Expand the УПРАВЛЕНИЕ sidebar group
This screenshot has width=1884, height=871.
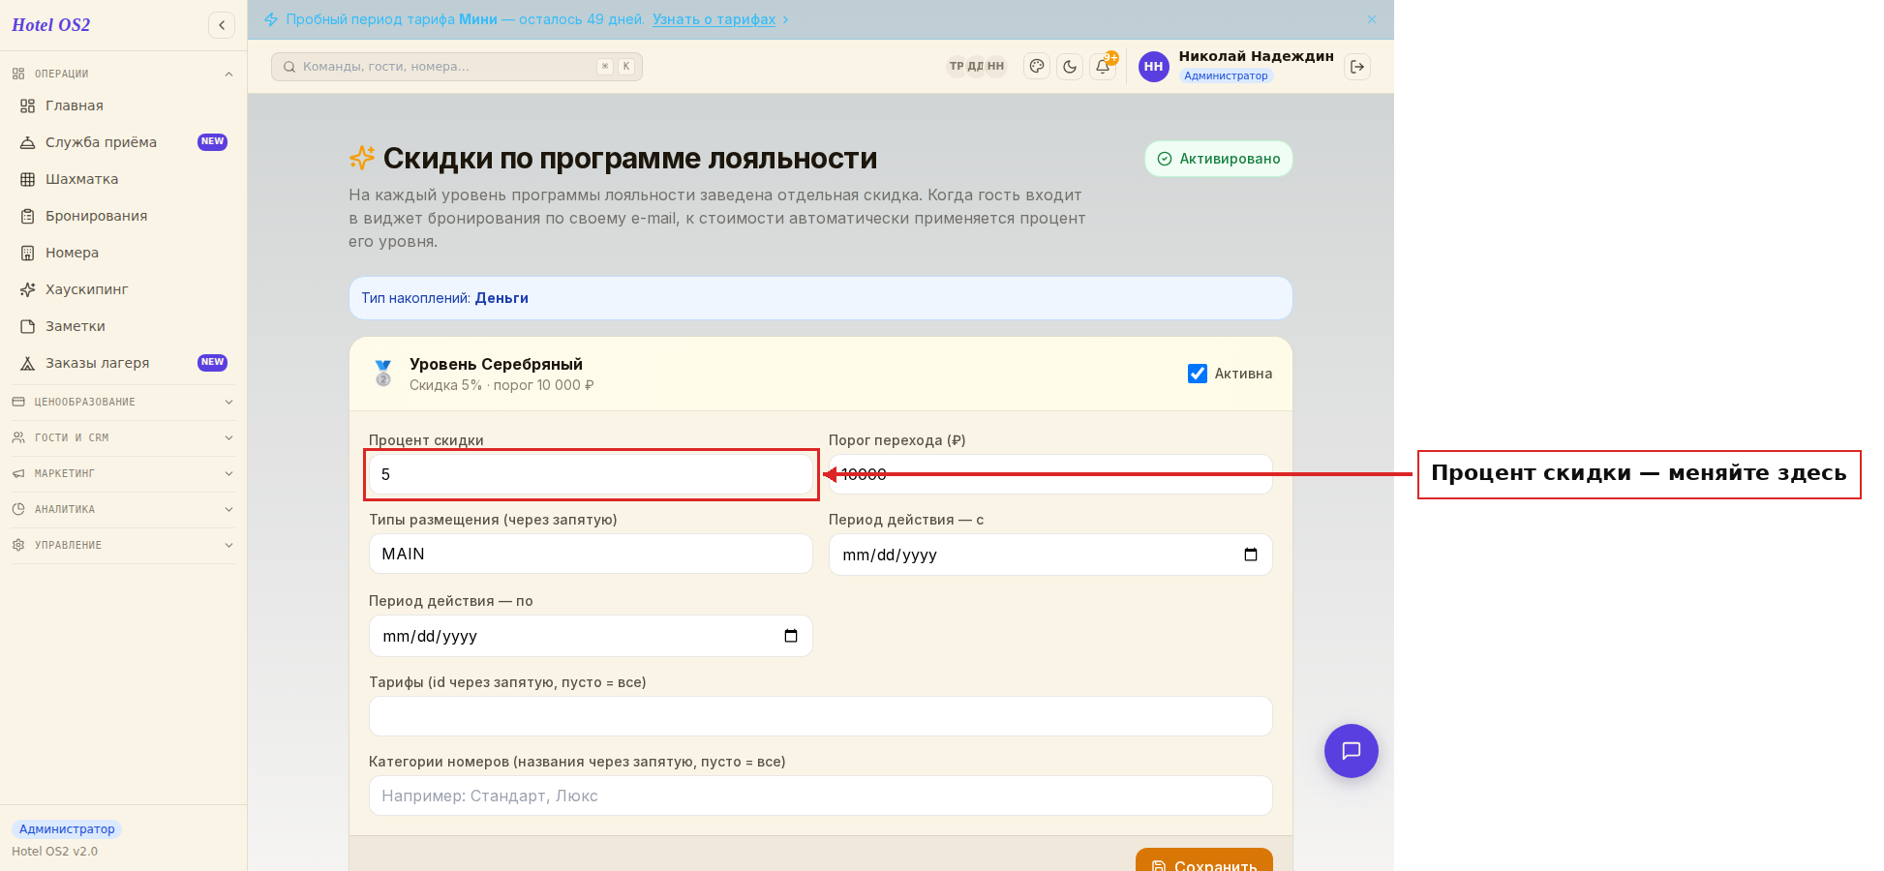[x=123, y=545]
